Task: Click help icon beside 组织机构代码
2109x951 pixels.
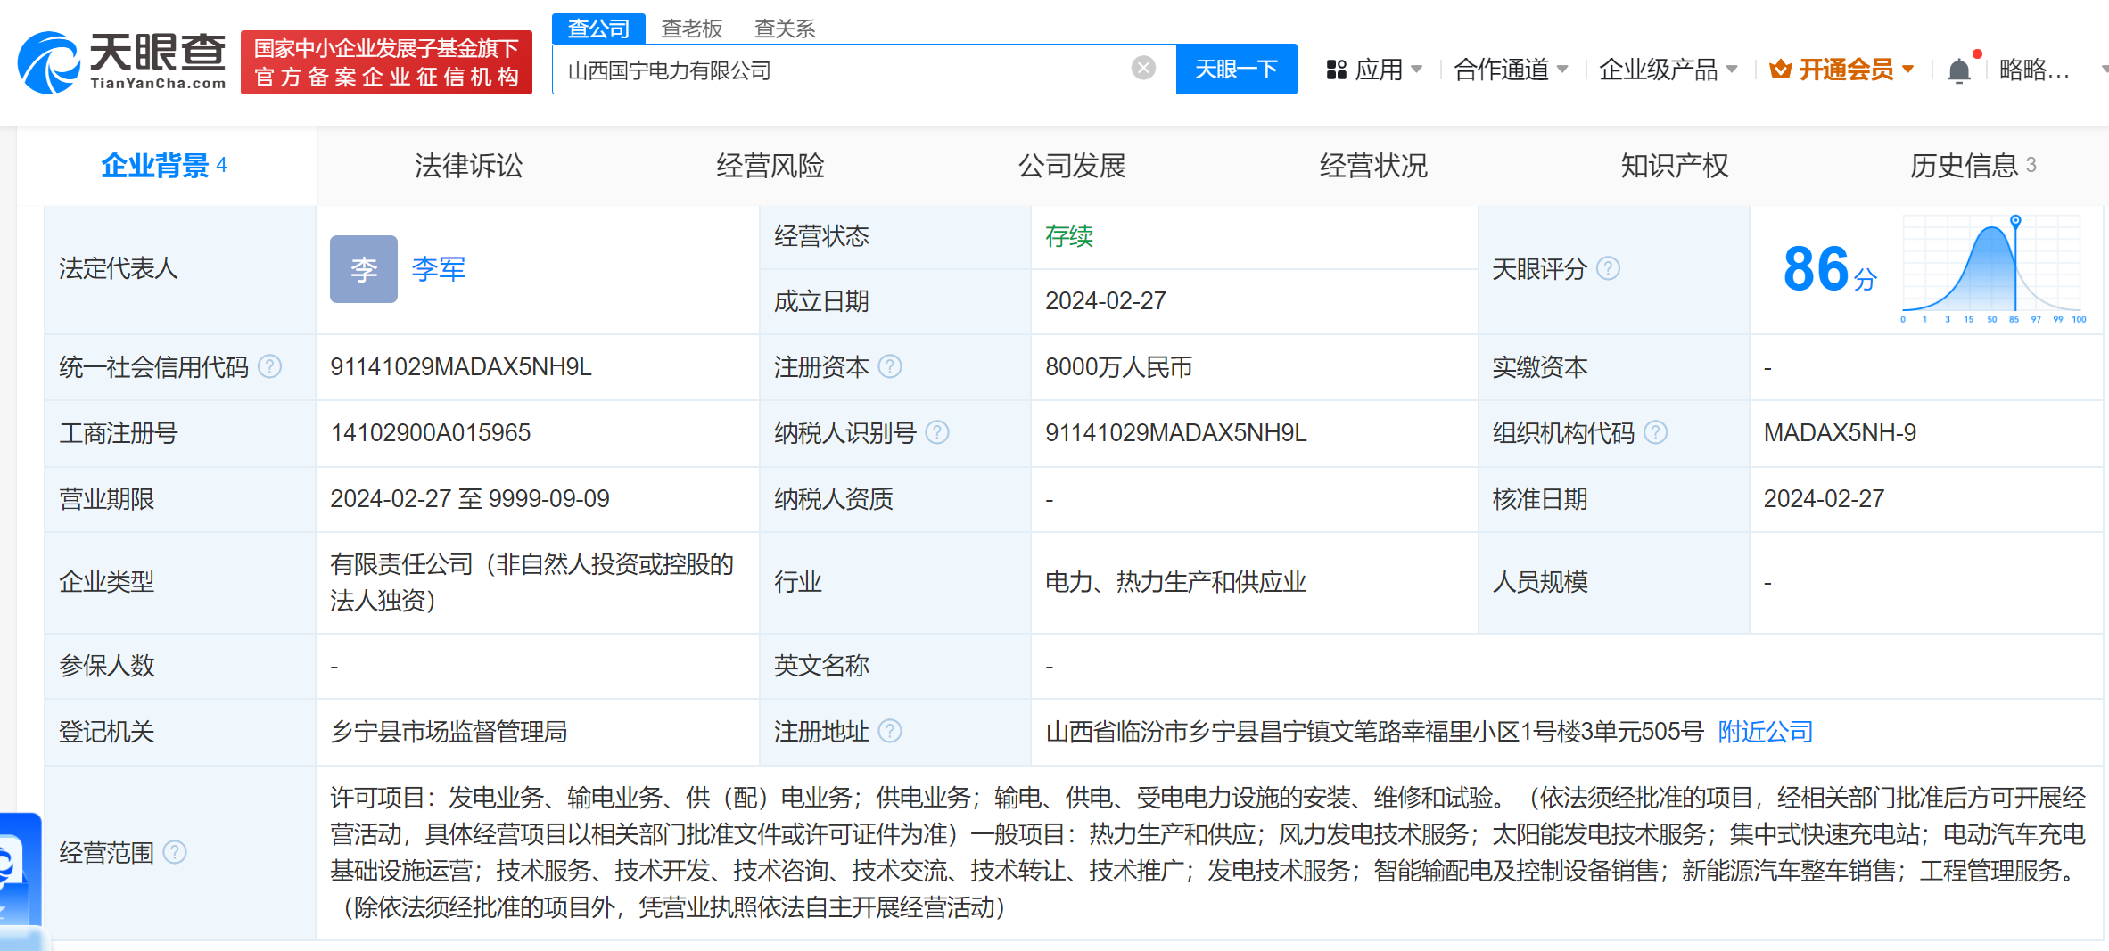Action: pos(1655,432)
